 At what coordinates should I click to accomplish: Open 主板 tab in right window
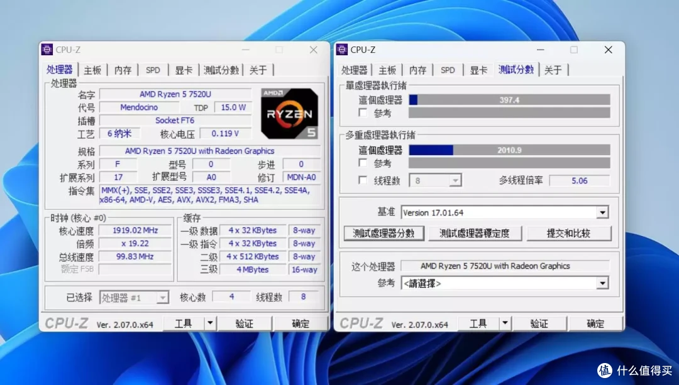coord(387,70)
